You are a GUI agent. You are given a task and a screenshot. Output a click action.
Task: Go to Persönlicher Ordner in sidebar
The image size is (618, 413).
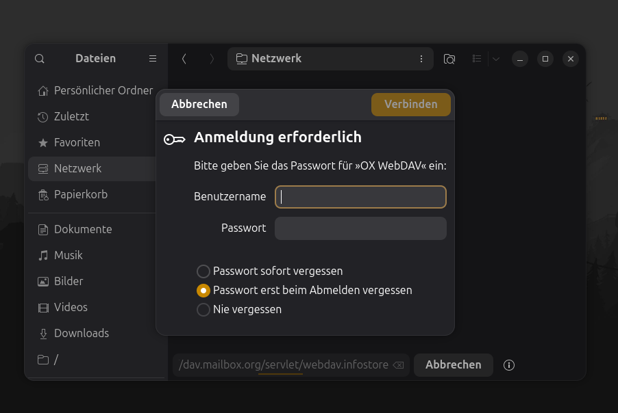pyautogui.click(x=103, y=91)
